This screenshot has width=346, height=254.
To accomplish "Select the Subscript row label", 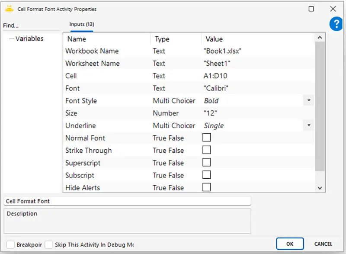I will click(x=80, y=175).
